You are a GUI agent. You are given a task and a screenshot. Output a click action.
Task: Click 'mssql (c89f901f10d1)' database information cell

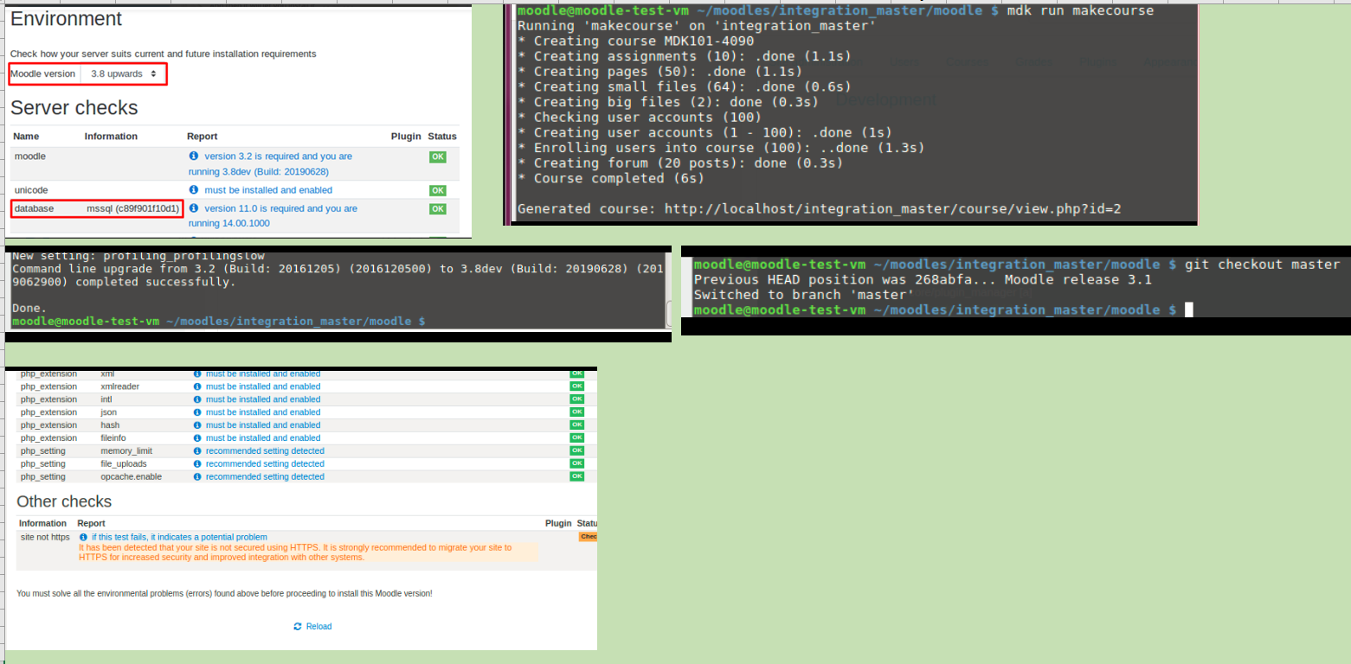pyautogui.click(x=132, y=209)
